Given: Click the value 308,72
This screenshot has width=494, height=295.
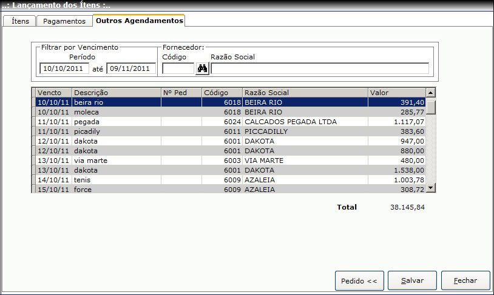Looking at the screenshot, I should (412, 190).
